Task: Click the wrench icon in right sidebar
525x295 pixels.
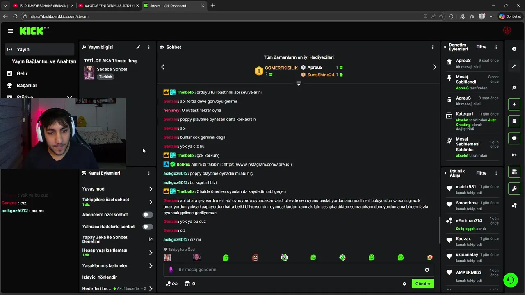Action: pyautogui.click(x=514, y=188)
